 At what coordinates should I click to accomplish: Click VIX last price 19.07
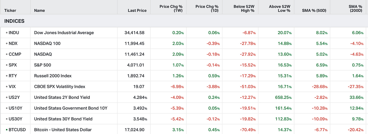pyautogui.click(x=139, y=86)
